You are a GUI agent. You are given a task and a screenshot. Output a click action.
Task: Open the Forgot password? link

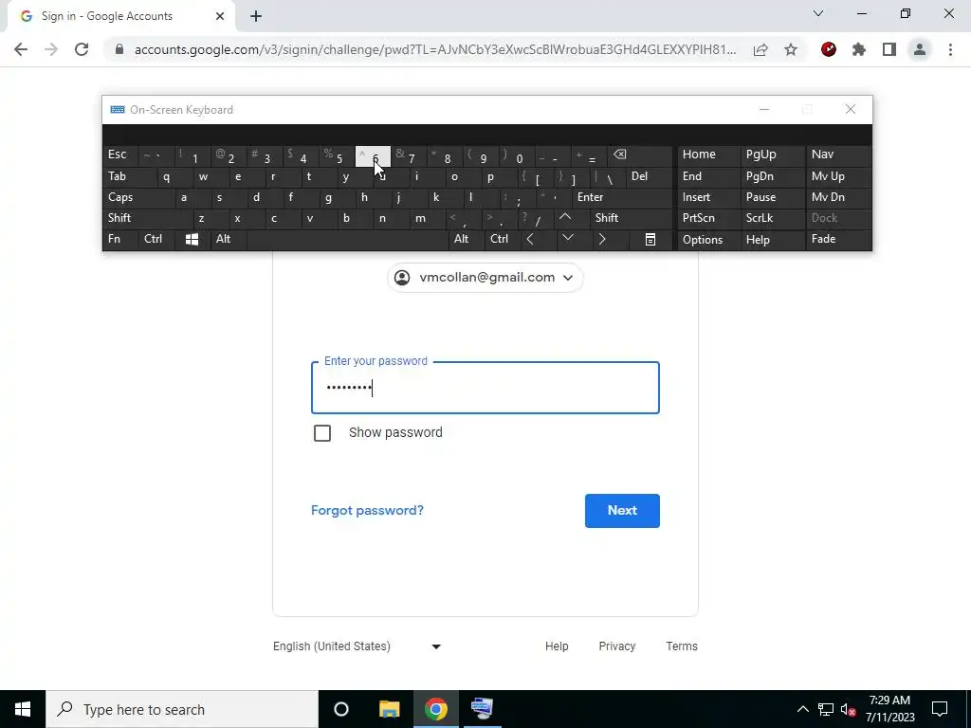tap(367, 511)
